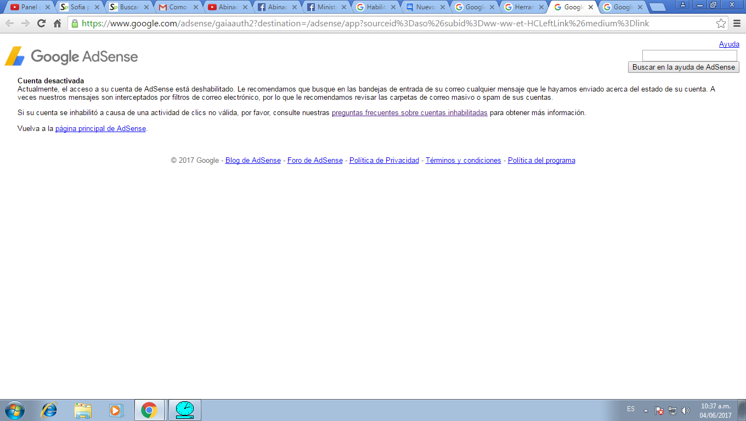
Task: Open the cyan clock app in taskbar
Action: coord(184,410)
